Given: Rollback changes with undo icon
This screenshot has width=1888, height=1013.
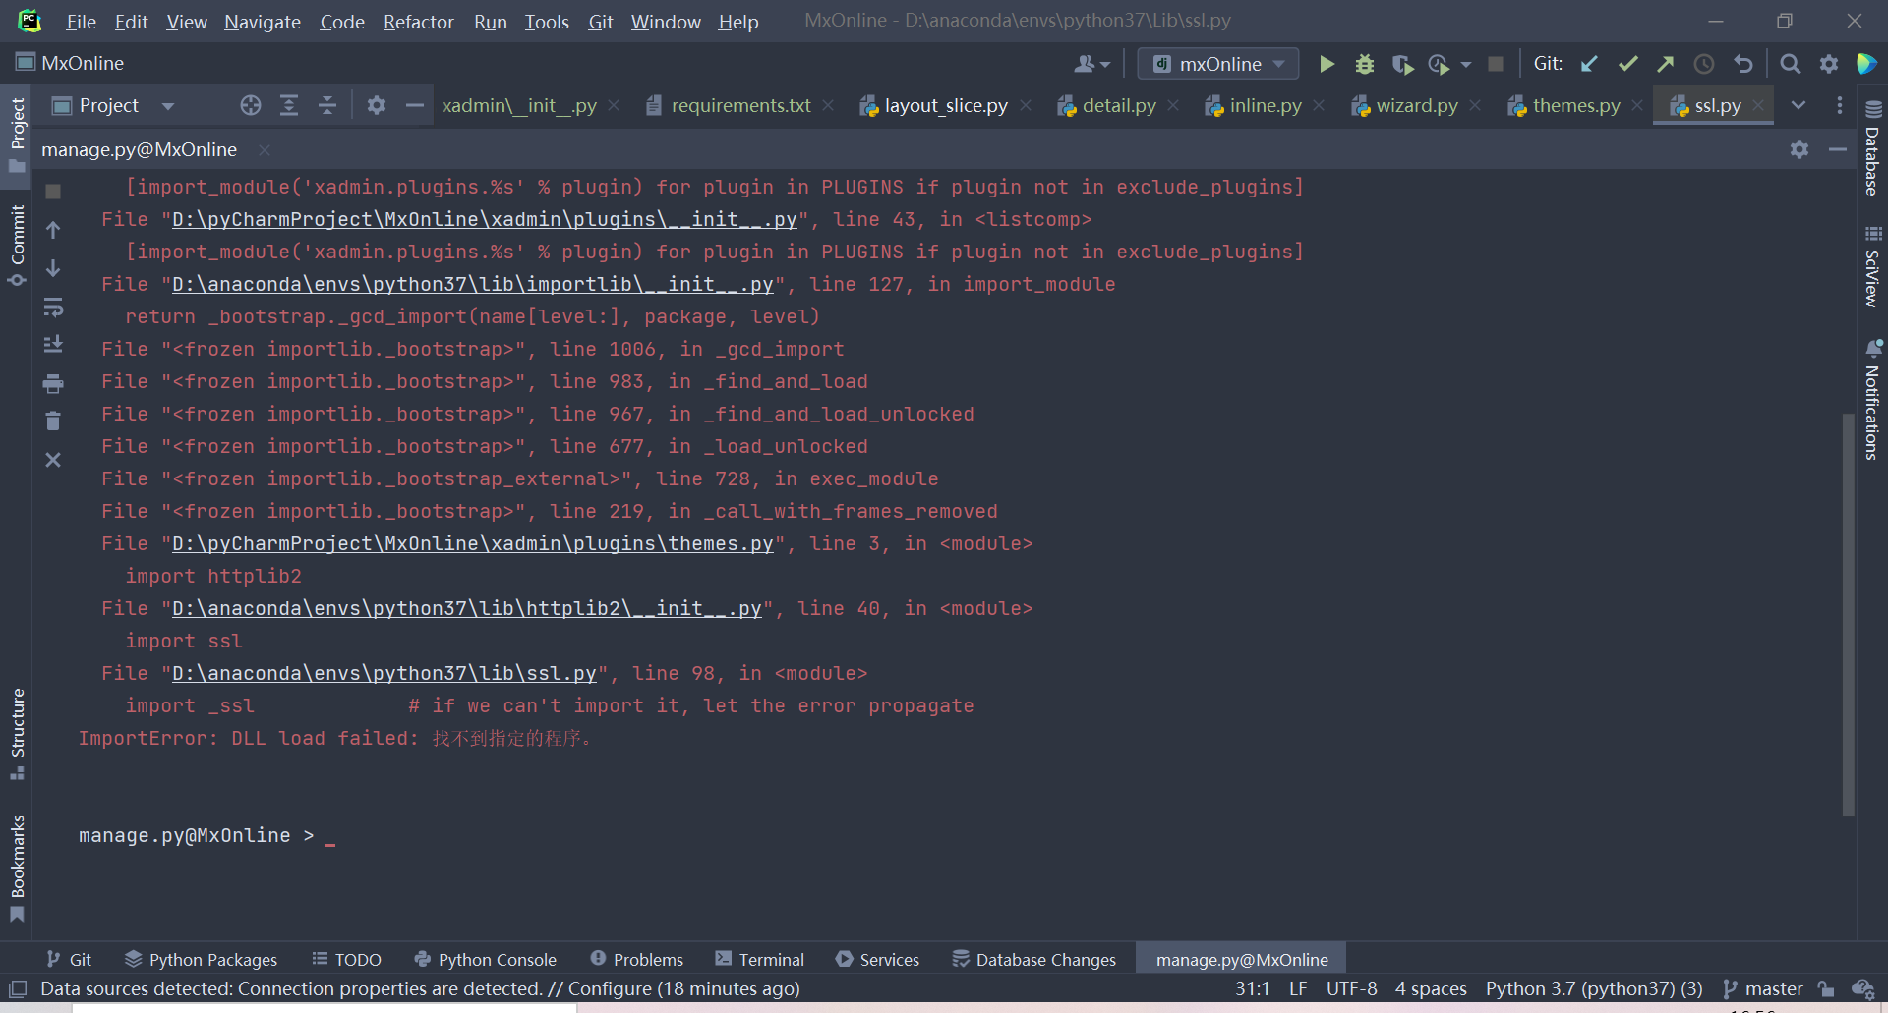Looking at the screenshot, I should click(1743, 64).
